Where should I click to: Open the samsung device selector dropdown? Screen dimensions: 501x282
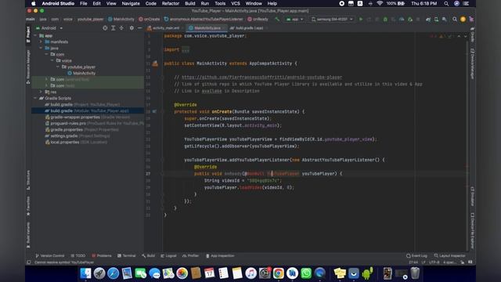pyautogui.click(x=332, y=19)
